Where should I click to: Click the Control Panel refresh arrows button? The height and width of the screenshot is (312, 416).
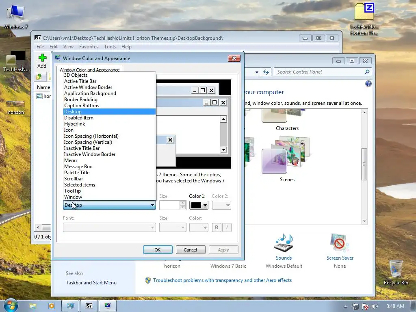[266, 72]
